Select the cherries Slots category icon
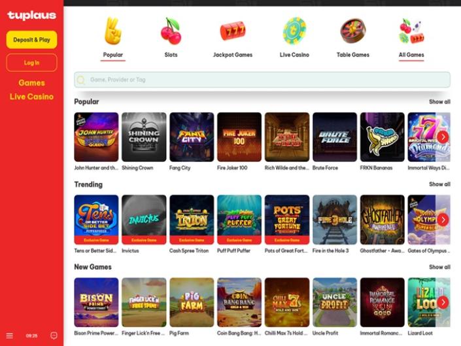Image resolution: width=461 pixels, height=346 pixels. pyautogui.click(x=171, y=31)
